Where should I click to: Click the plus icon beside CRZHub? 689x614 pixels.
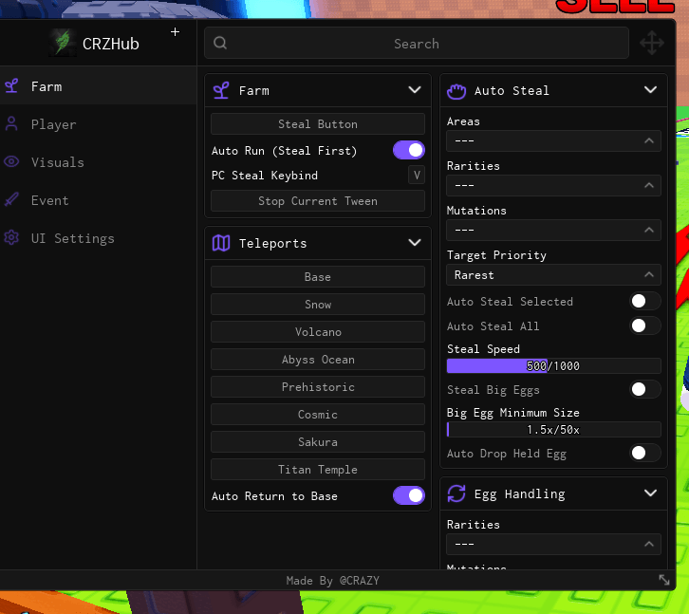[175, 31]
